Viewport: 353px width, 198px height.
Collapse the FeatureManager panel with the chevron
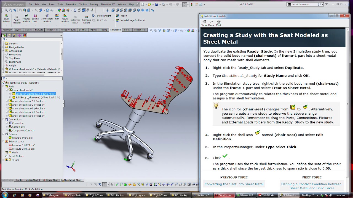point(61,35)
